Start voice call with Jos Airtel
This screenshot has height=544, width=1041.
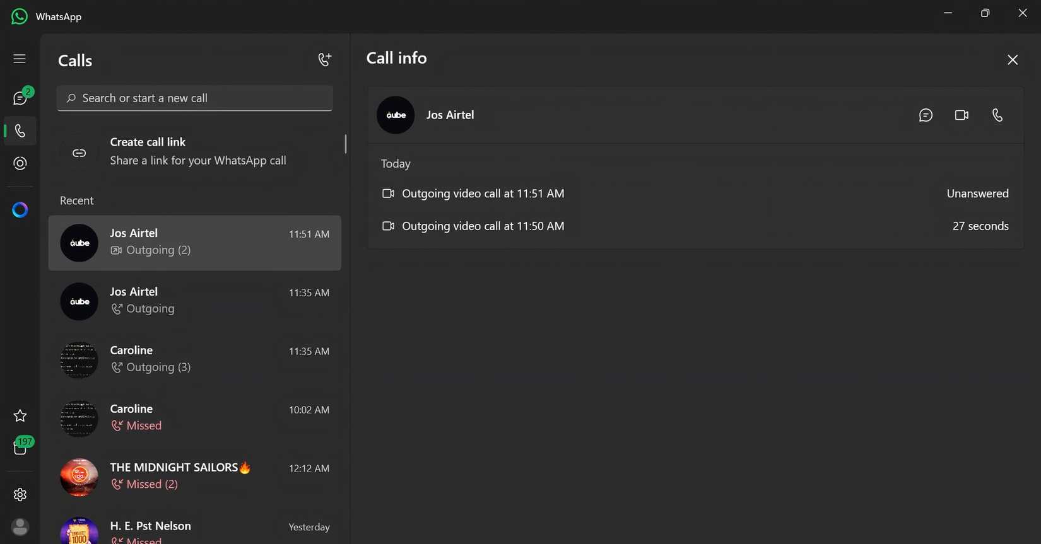[997, 115]
